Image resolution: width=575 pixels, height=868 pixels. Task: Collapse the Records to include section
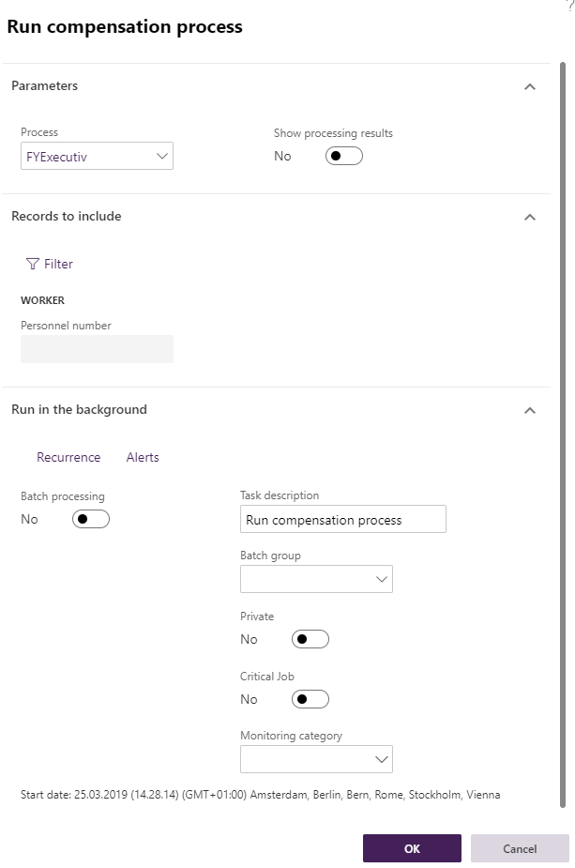[530, 216]
